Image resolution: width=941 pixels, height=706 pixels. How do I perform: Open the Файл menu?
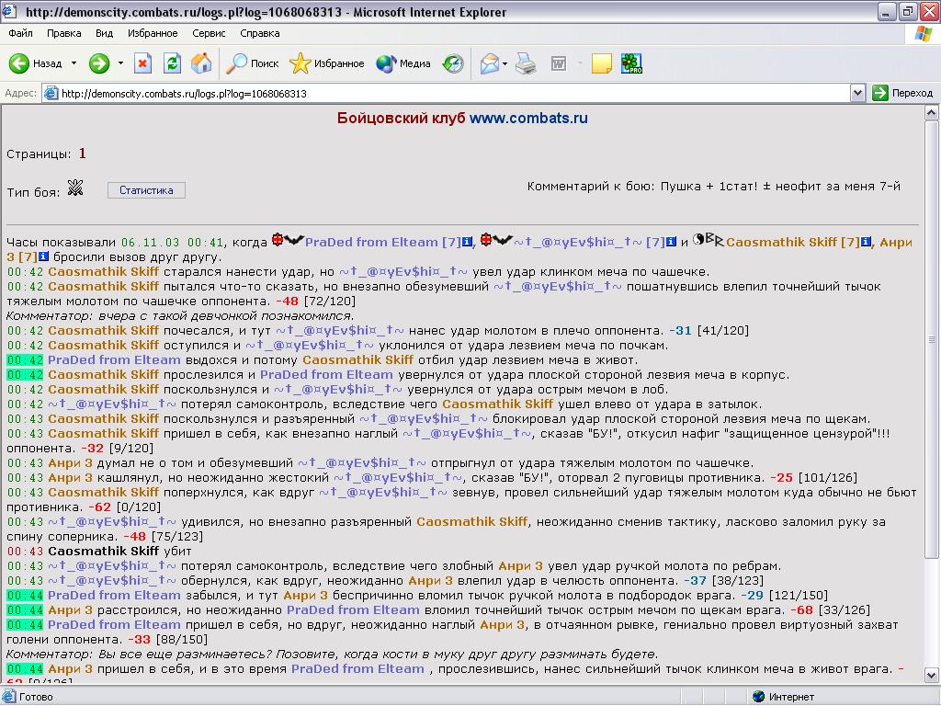[20, 33]
